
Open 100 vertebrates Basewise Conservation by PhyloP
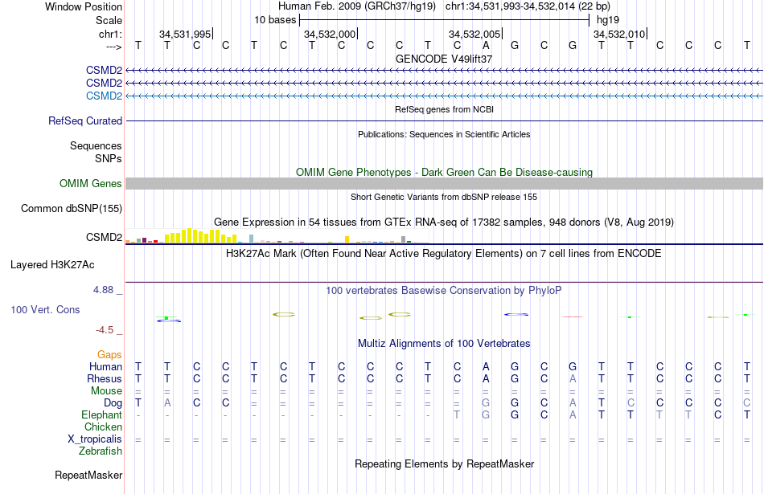(x=444, y=291)
